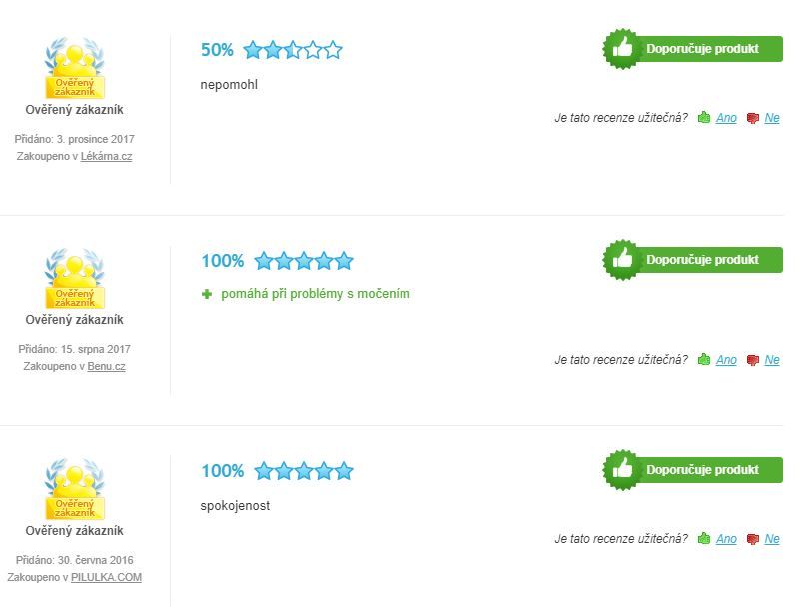
Task: Vote 'Ne' on the 'nepomohl' review
Action: click(x=772, y=118)
